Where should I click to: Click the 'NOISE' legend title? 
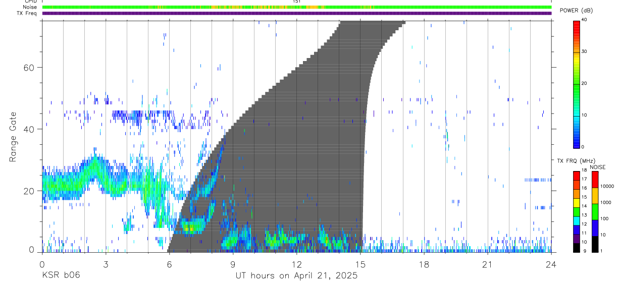(x=597, y=167)
